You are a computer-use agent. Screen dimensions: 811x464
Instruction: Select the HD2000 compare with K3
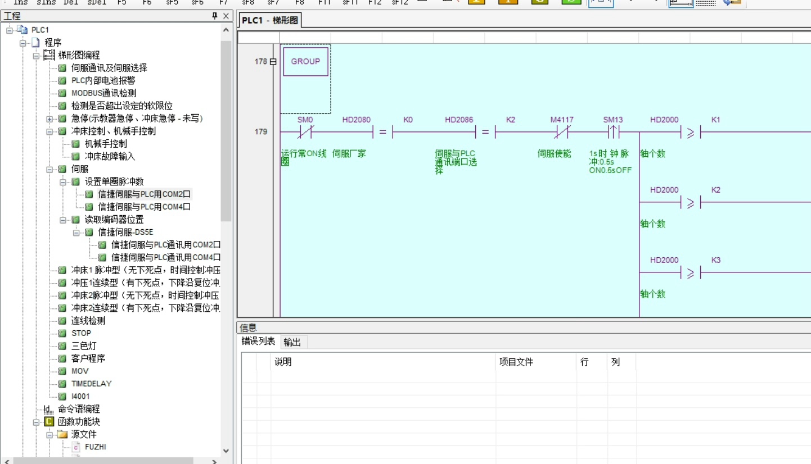(x=690, y=272)
